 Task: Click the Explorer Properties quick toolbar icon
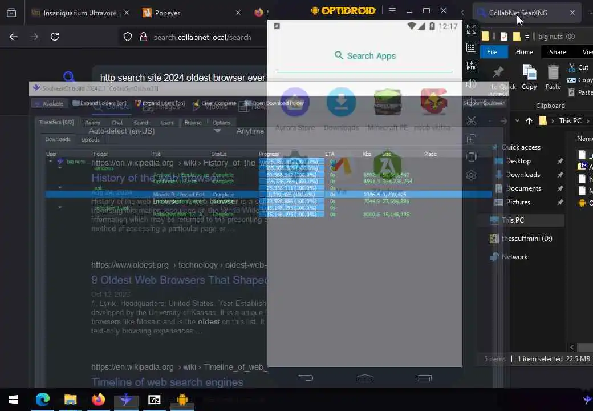point(503,37)
